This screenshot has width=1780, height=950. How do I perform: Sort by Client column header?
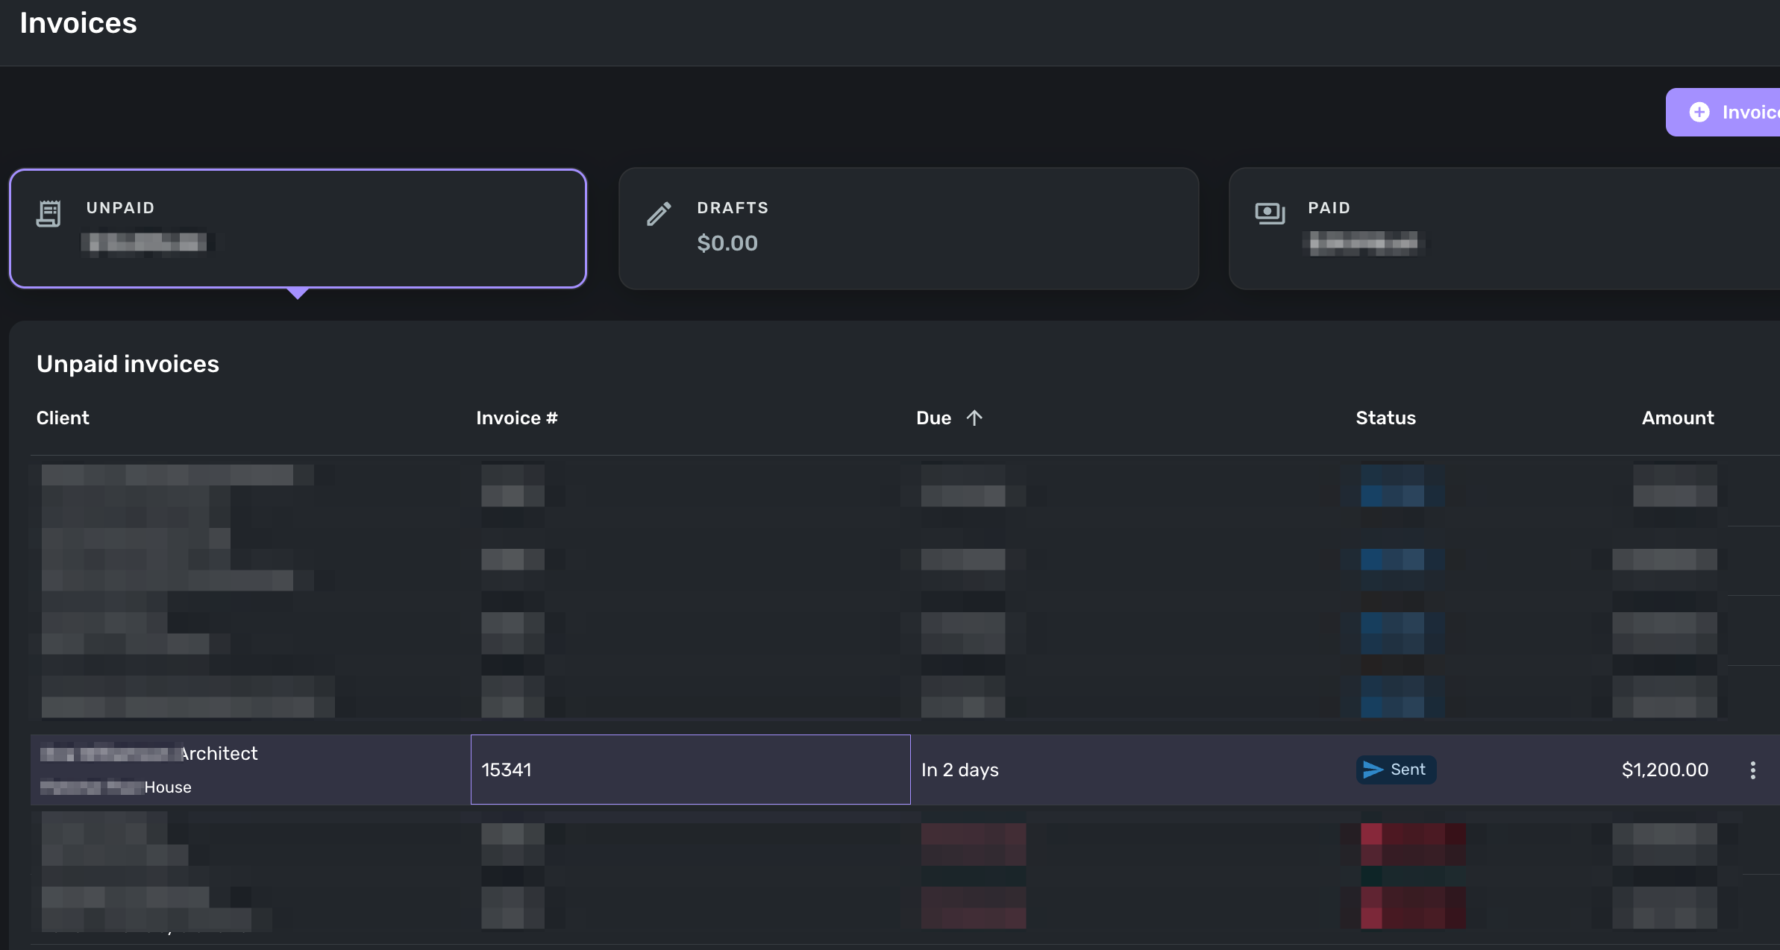point(63,418)
